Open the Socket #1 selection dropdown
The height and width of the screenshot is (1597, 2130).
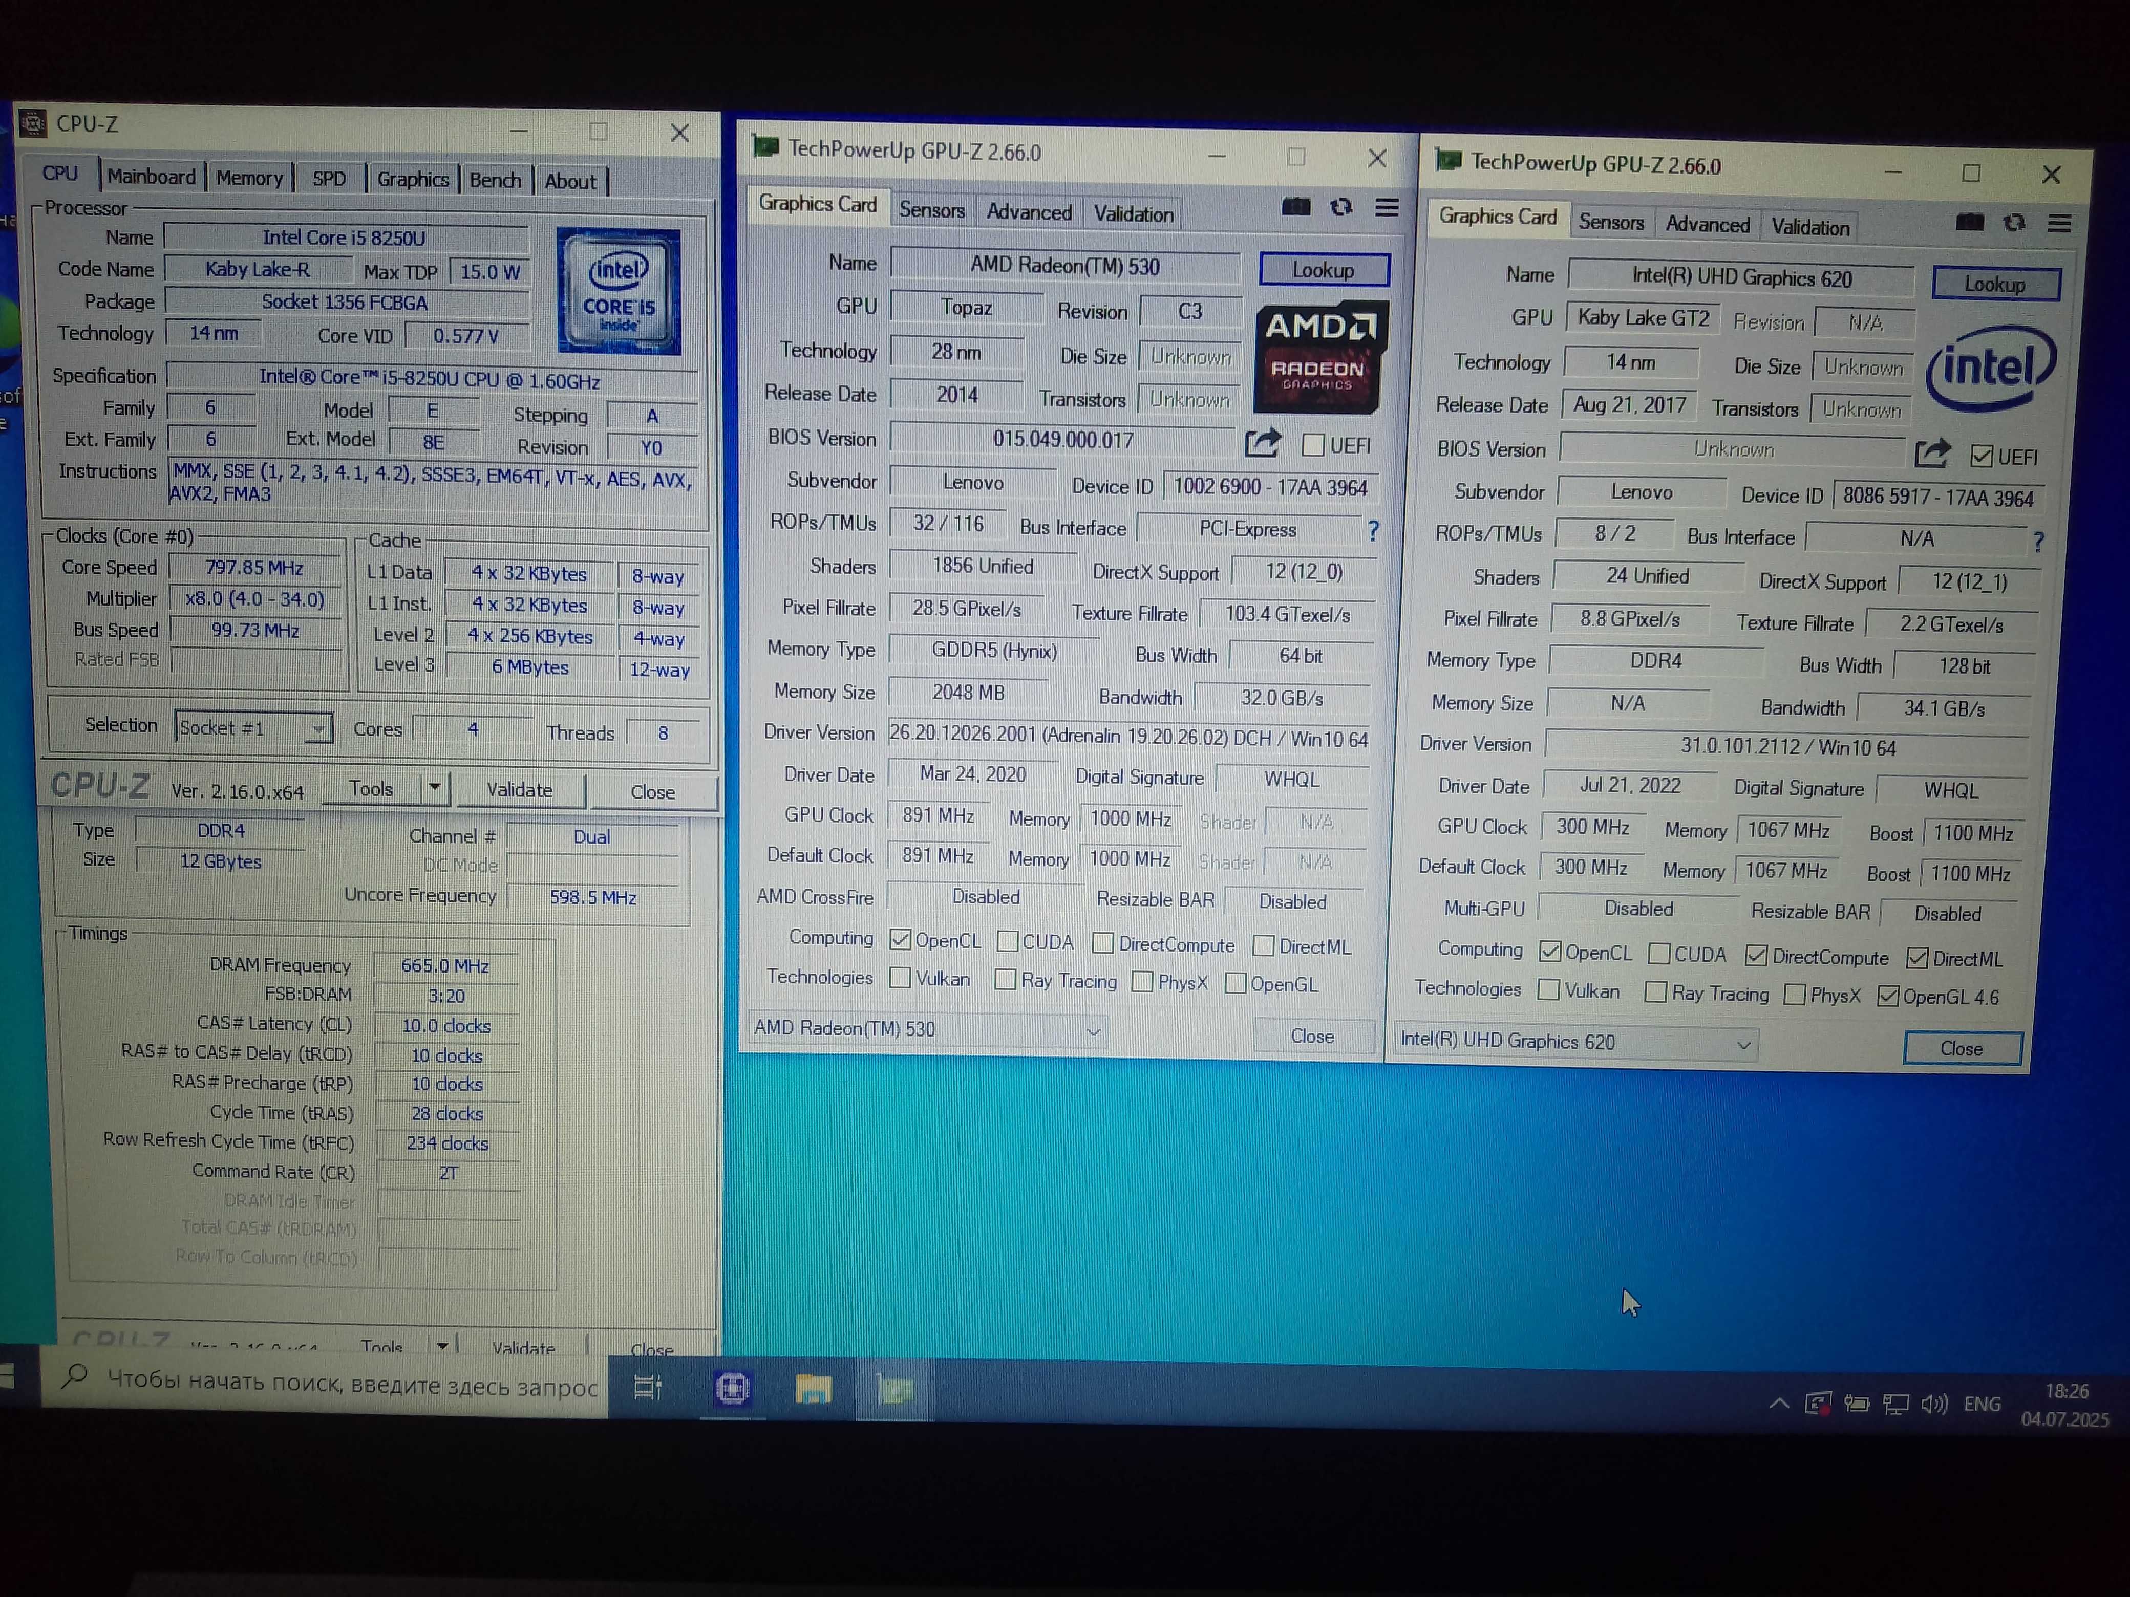pos(318,729)
